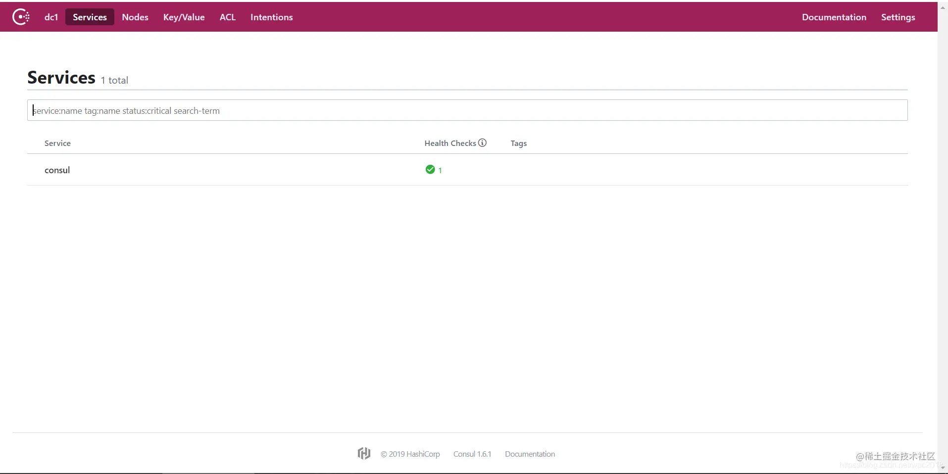The height and width of the screenshot is (474, 948).
Task: Navigate to the Intentions tab
Action: coord(272,17)
